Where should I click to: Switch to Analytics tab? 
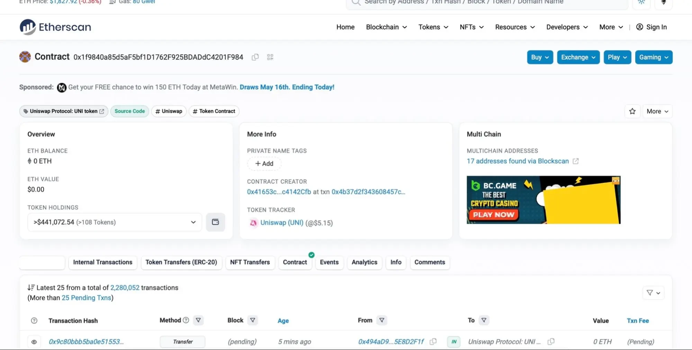[364, 262]
